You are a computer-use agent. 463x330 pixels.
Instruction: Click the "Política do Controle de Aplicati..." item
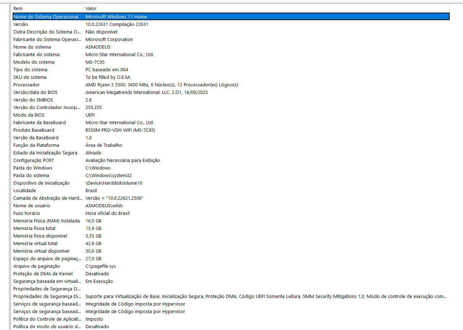[x=47, y=319]
